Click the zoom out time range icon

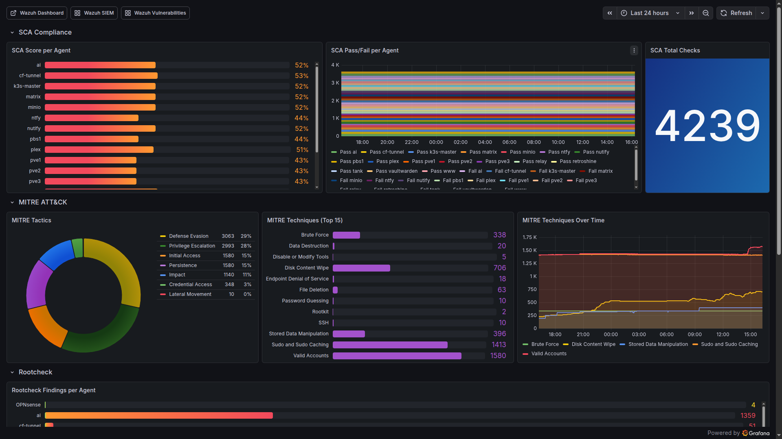pyautogui.click(x=706, y=13)
